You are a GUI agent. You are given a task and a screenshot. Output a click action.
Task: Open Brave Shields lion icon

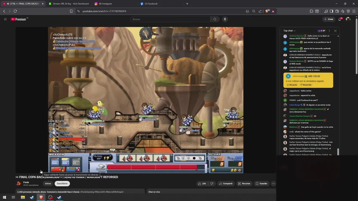(267, 11)
